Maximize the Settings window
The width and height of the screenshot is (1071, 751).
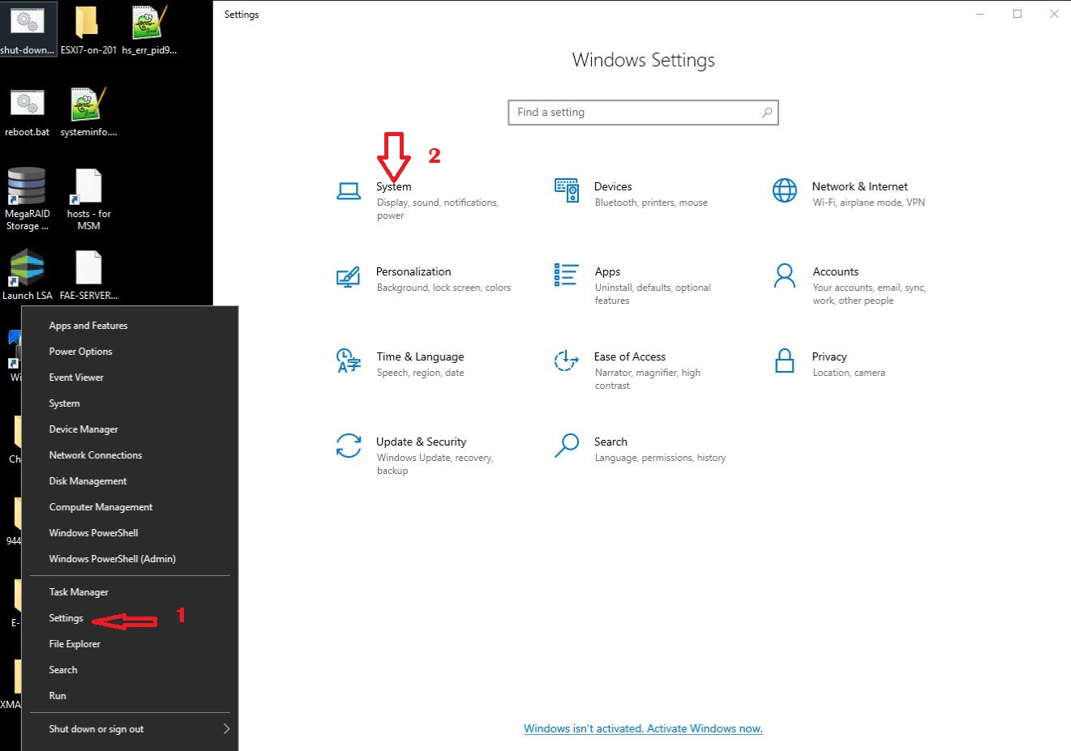pos(1017,14)
